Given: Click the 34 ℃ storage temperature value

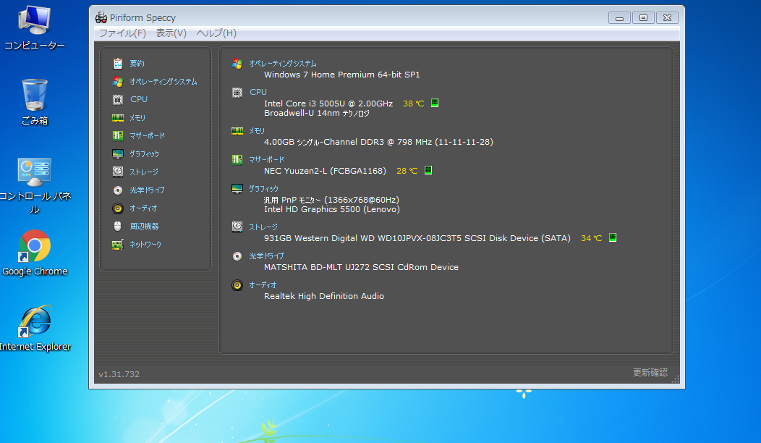Looking at the screenshot, I should click(591, 238).
